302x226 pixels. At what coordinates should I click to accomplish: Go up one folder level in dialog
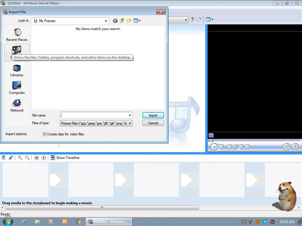(122, 21)
